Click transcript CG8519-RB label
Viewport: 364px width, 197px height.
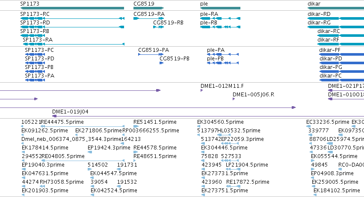pos(168,23)
